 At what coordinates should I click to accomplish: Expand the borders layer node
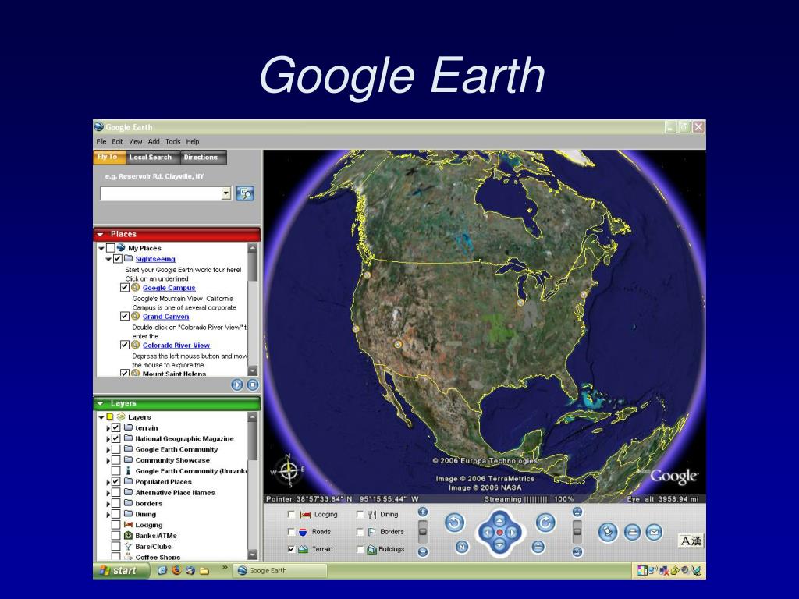coord(108,504)
